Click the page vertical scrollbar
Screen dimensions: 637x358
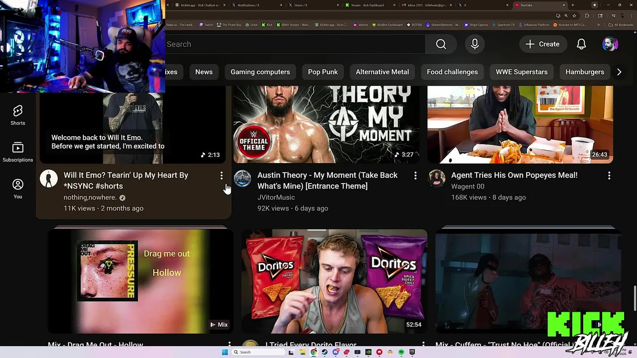(x=635, y=298)
